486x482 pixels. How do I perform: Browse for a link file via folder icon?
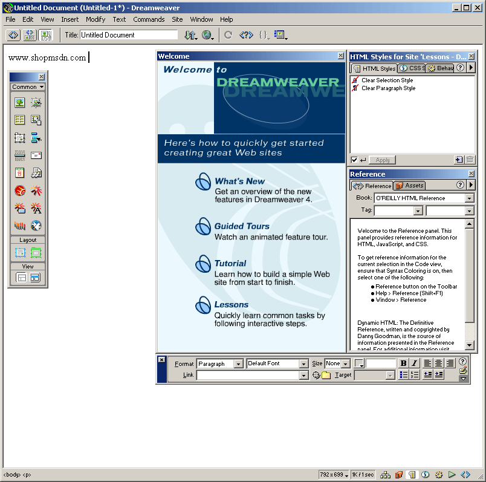[326, 375]
